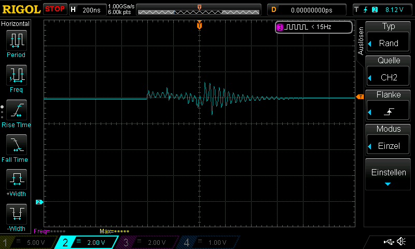Click the channel 2 ground reference marker
This screenshot has width=415, height=249.
point(39,202)
